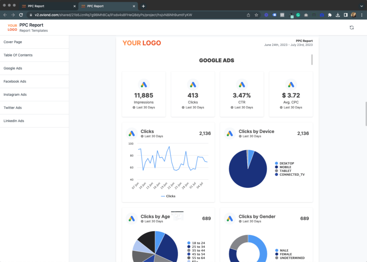Click Google Ads icon beside Clicks by Gender
The width and height of the screenshot is (367, 262).
pyautogui.click(x=230, y=219)
